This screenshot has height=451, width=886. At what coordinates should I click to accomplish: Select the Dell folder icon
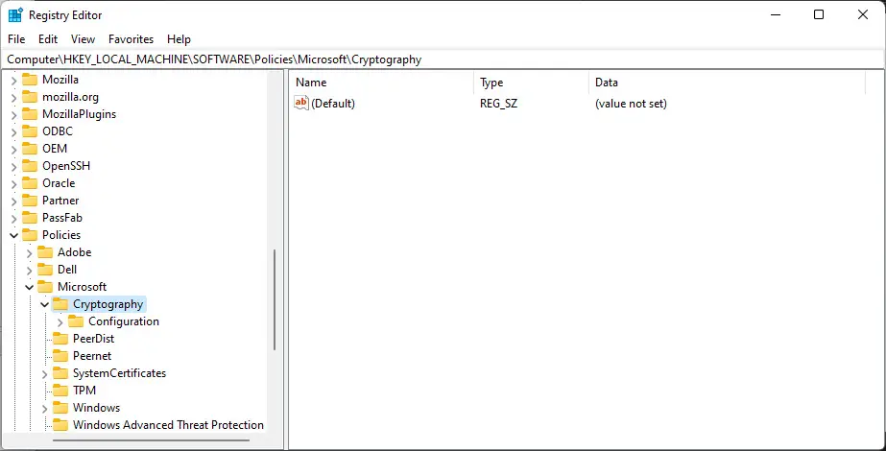pyautogui.click(x=45, y=269)
